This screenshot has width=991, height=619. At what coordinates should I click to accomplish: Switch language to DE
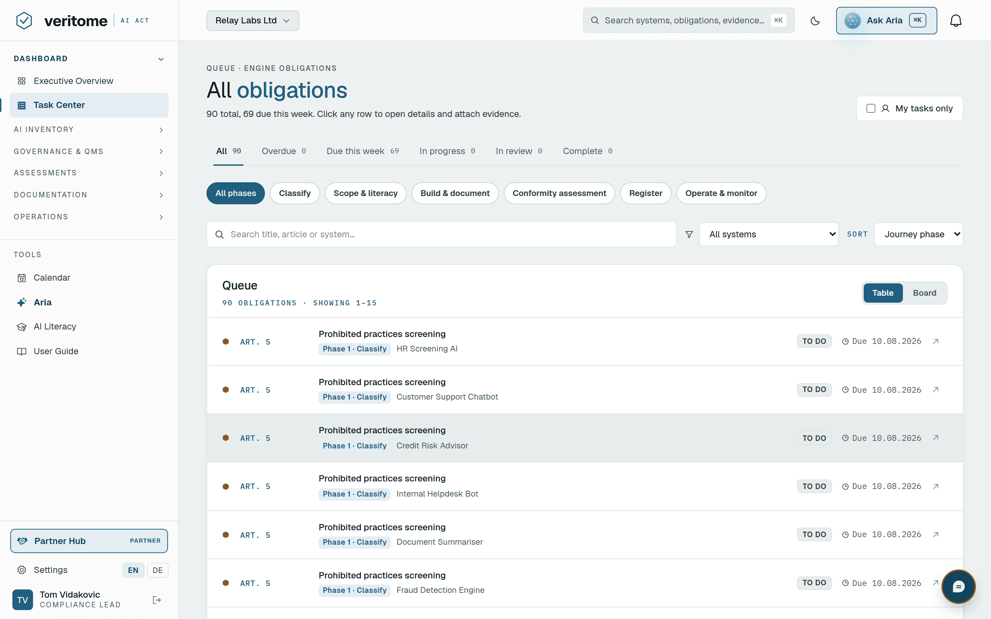158,570
